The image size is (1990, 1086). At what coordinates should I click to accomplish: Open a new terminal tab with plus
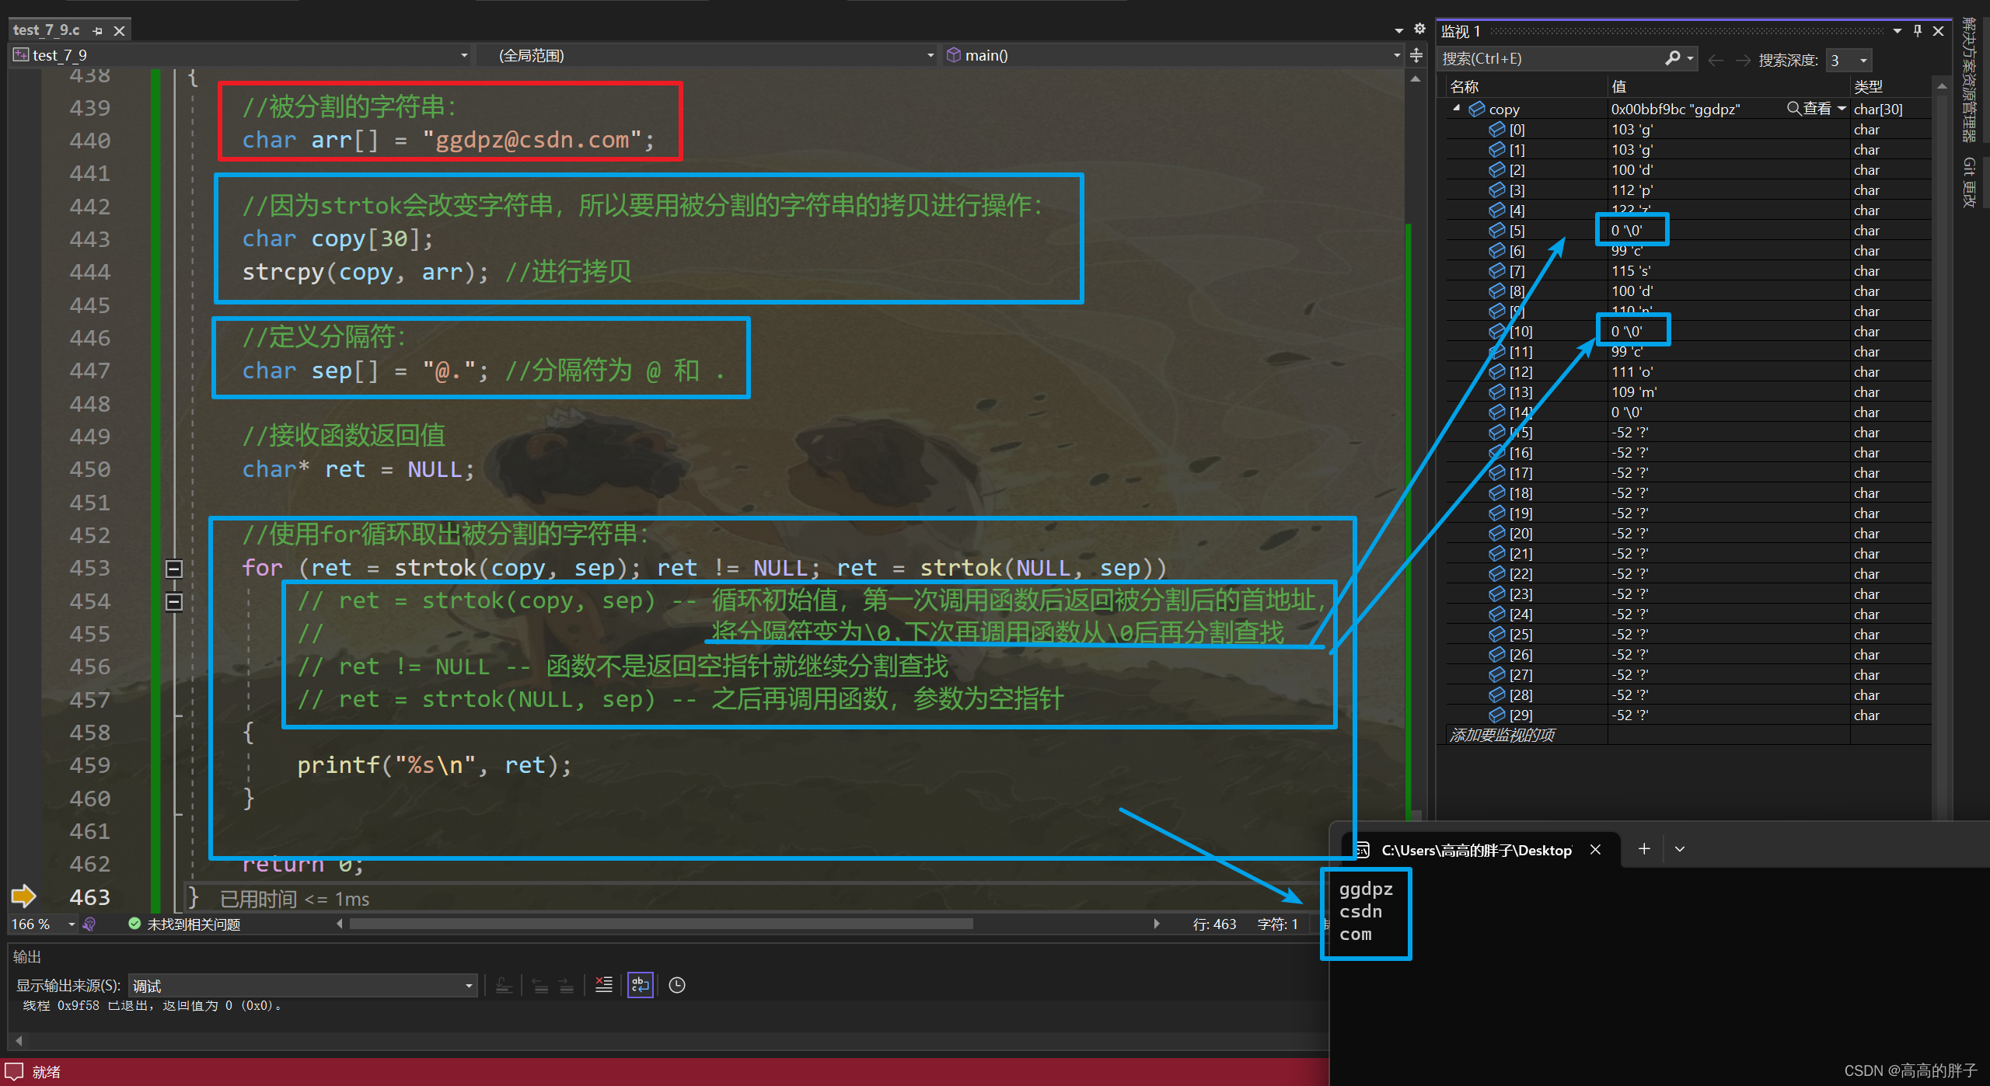[1643, 849]
